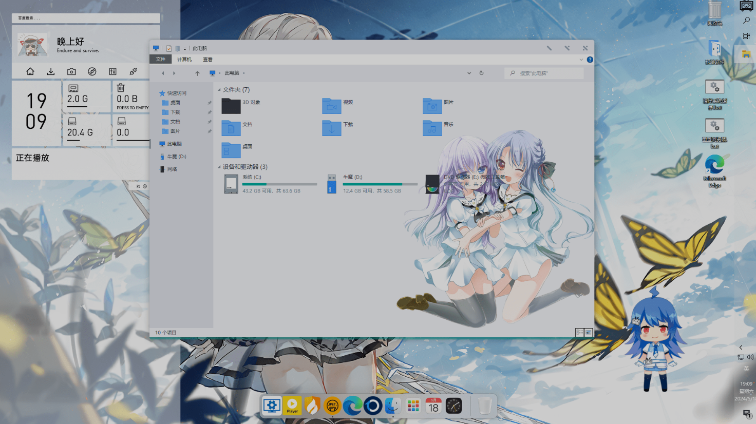The image size is (756, 424).
Task: Collapse the 文件夹 (7) group
Action: tap(219, 90)
